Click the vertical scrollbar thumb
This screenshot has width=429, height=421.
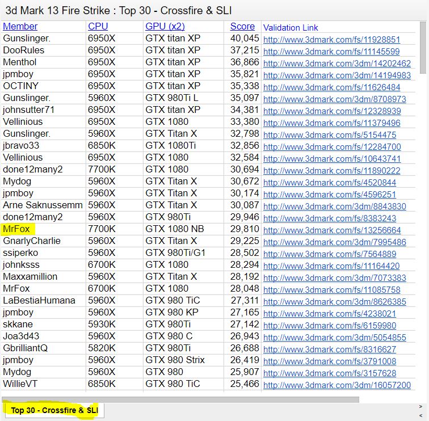(423, 48)
